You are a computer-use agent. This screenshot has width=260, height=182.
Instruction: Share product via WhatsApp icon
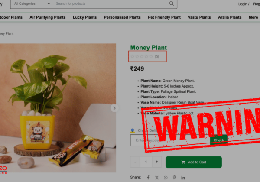click(166, 178)
